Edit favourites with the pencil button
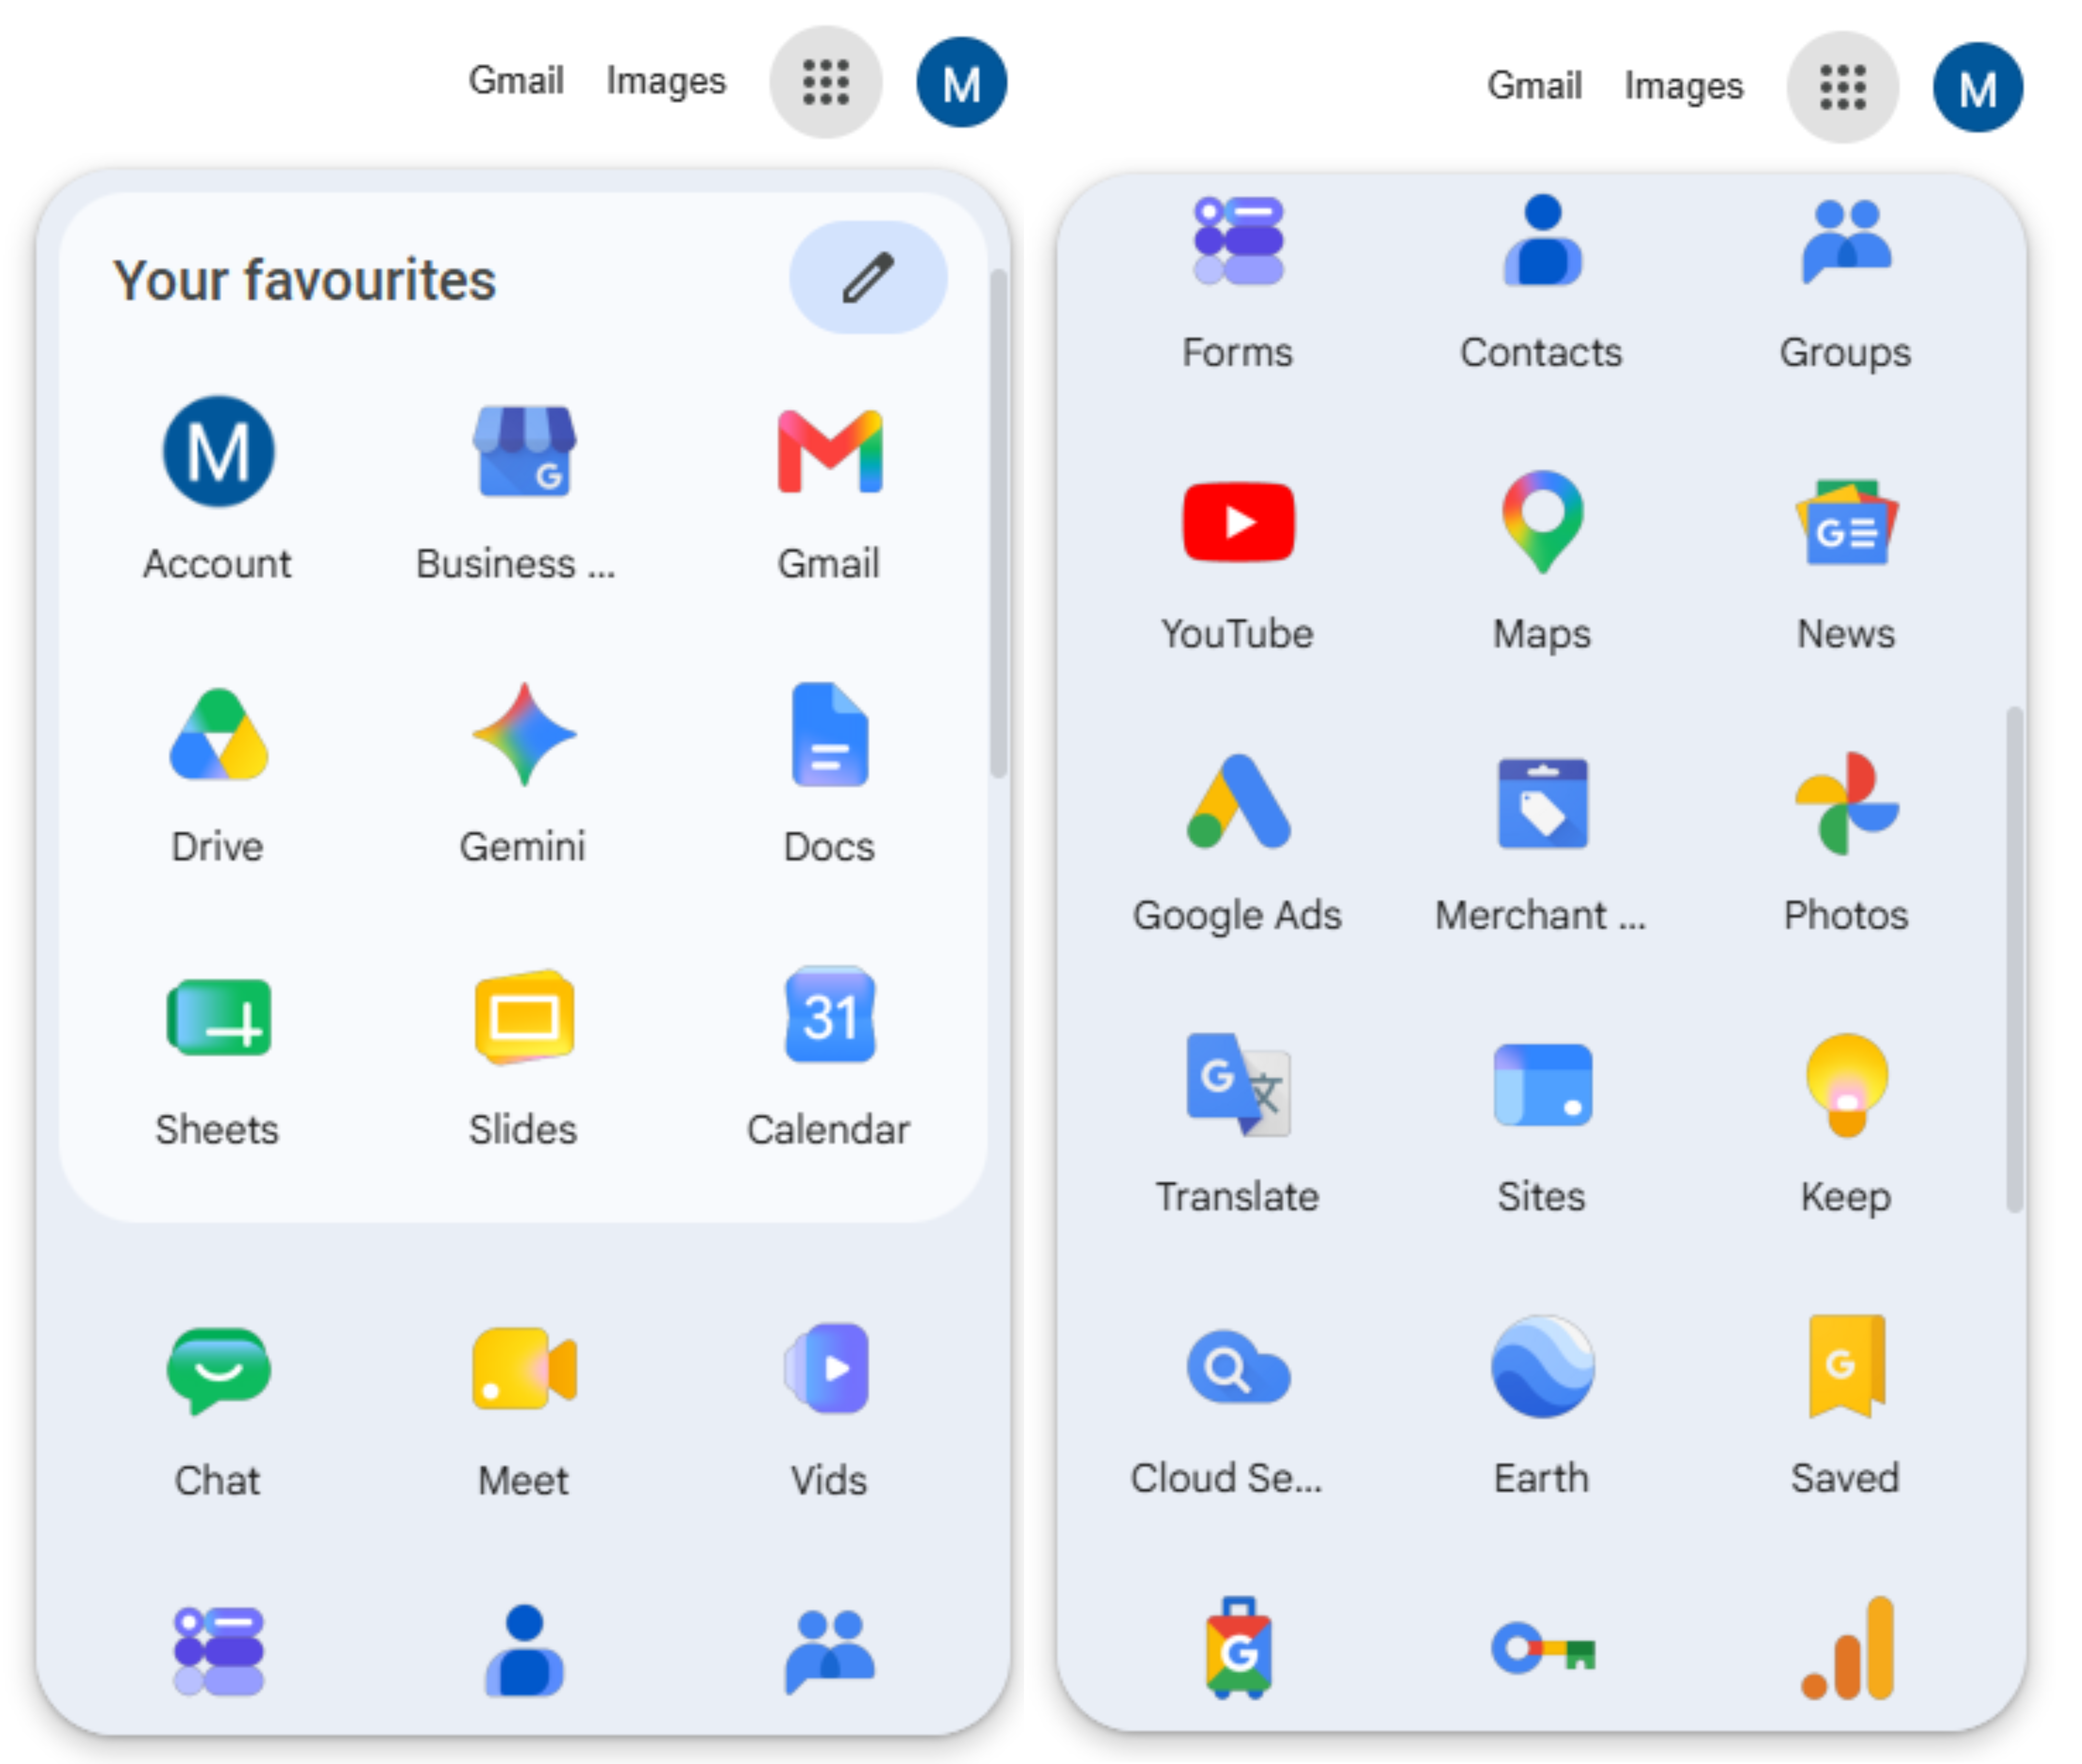The height and width of the screenshot is (1764, 2082). 867,277
